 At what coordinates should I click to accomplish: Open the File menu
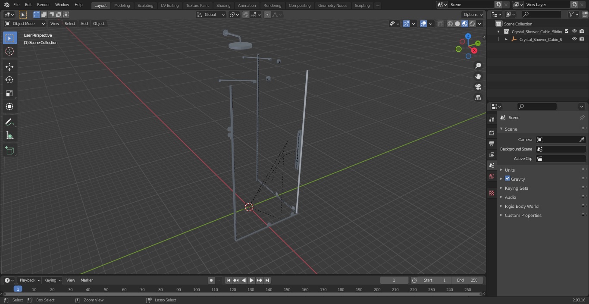coord(16,5)
